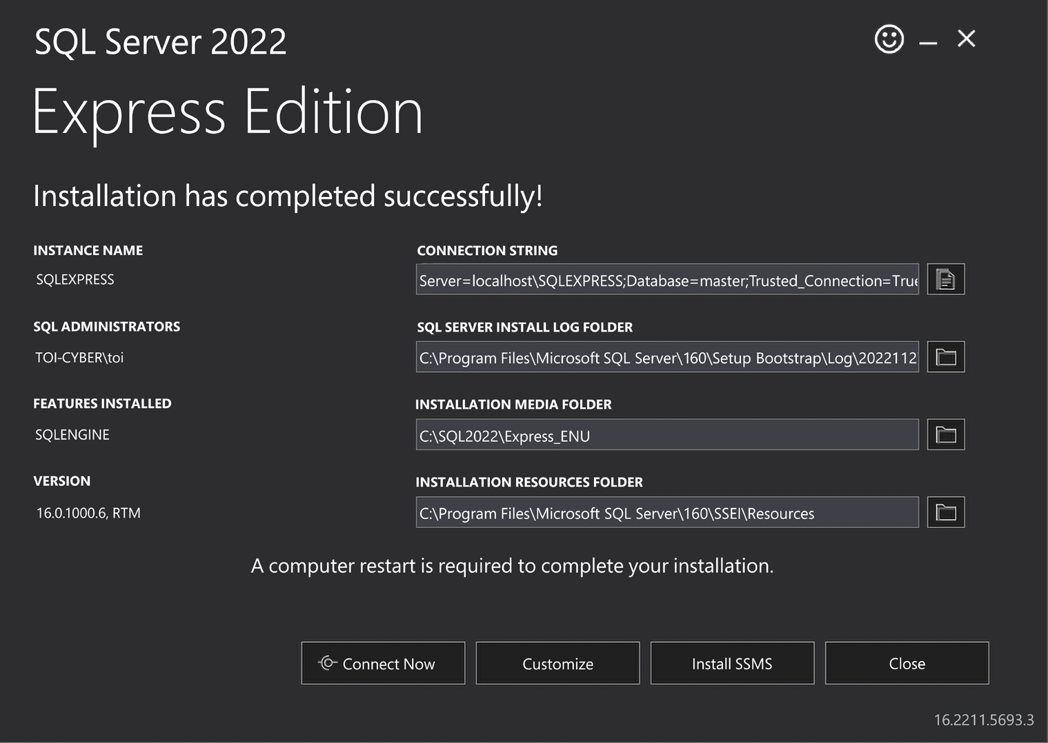Click the FEATURES INSTALLED label
The width and height of the screenshot is (1048, 743).
(x=102, y=404)
